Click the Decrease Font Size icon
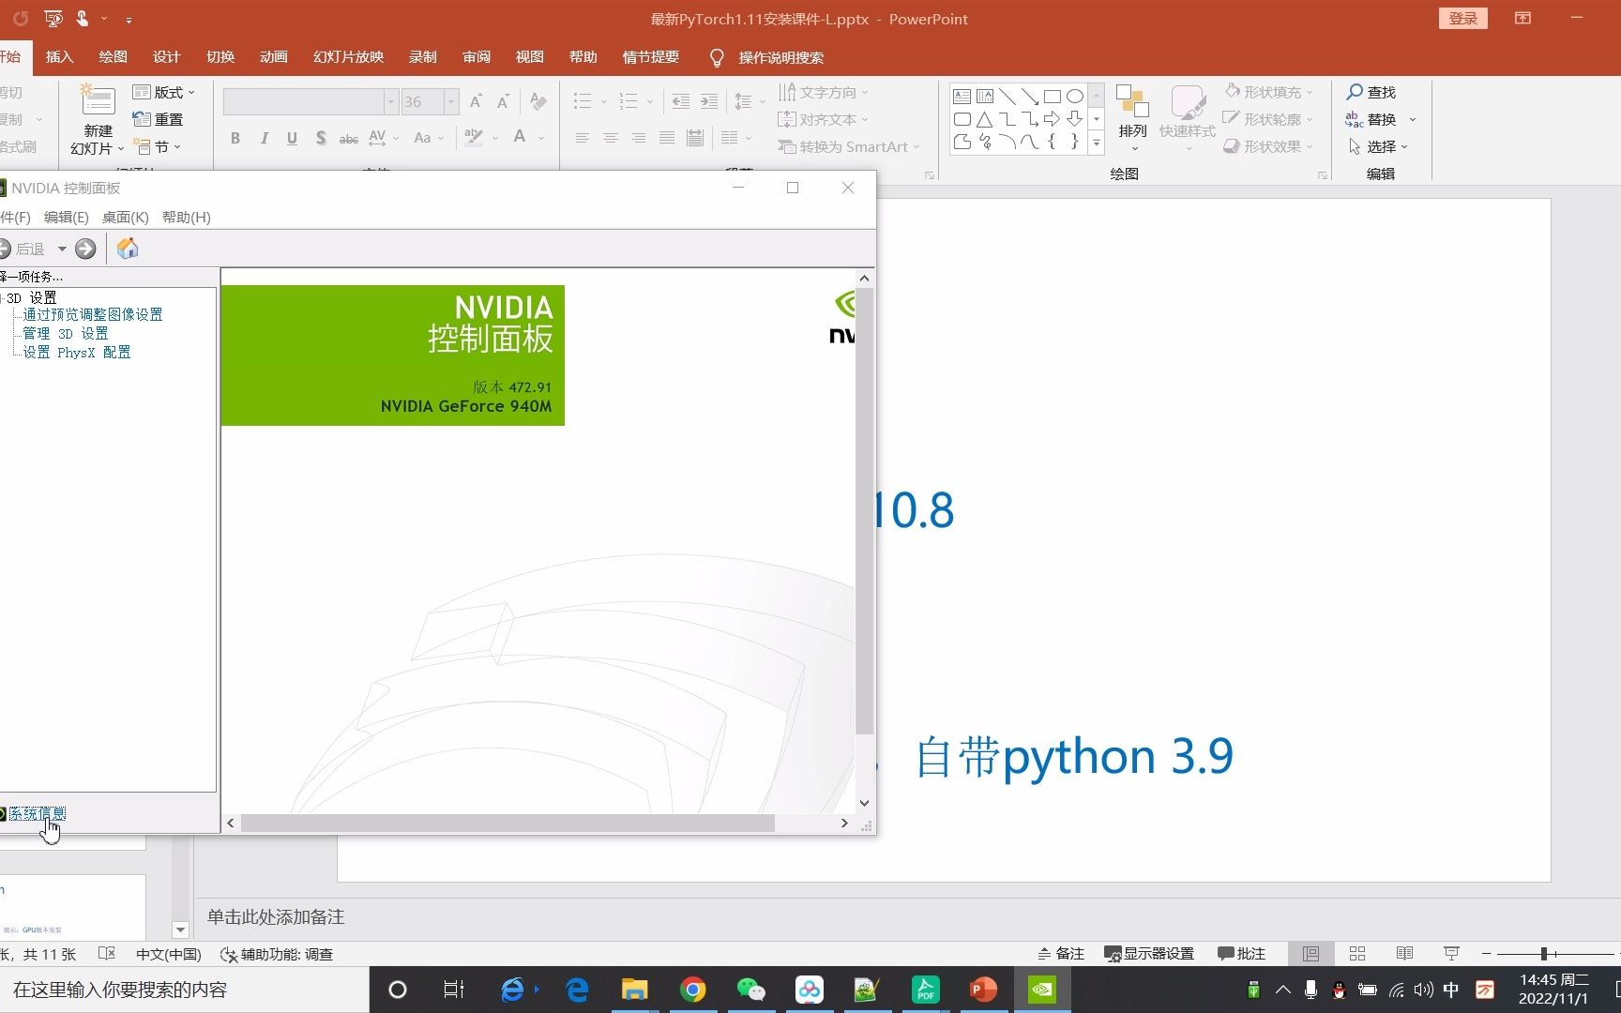 [x=503, y=101]
